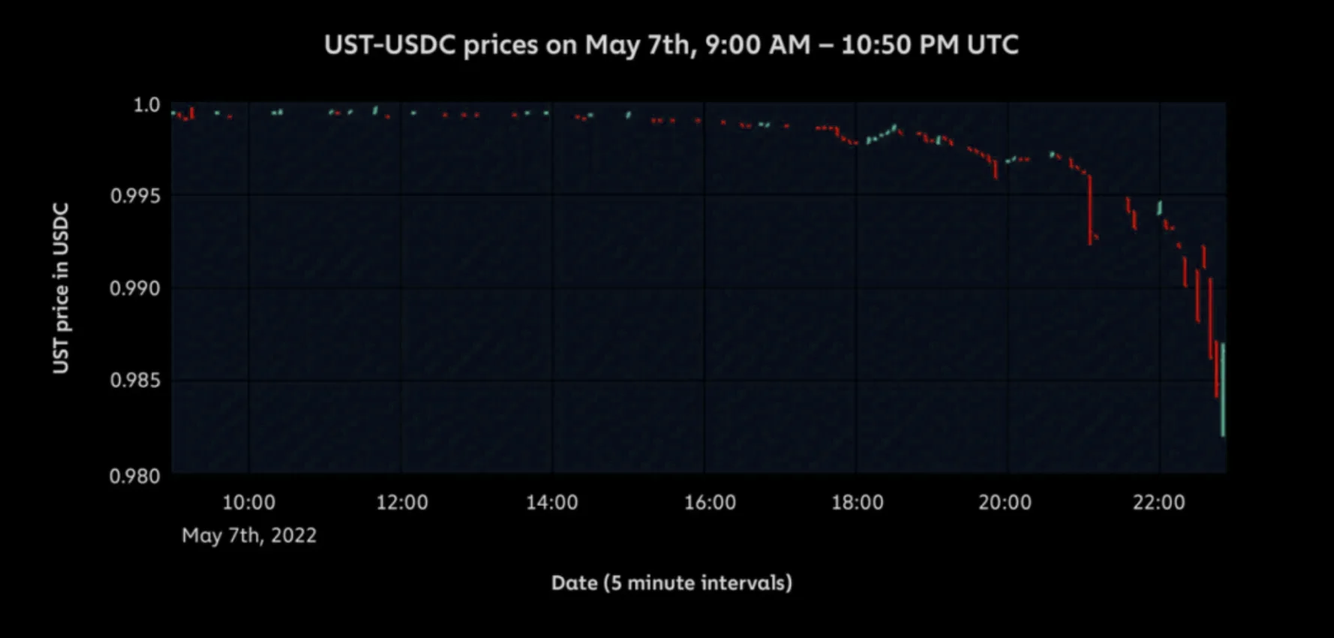
Task: Select the green candle at 22:00
Action: coord(1160,208)
